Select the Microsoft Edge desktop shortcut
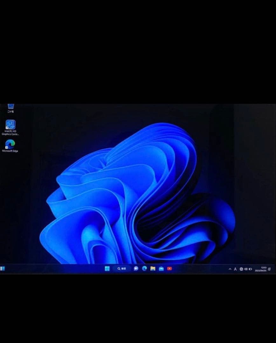Screen dimensions: 276x343 click(x=10, y=144)
